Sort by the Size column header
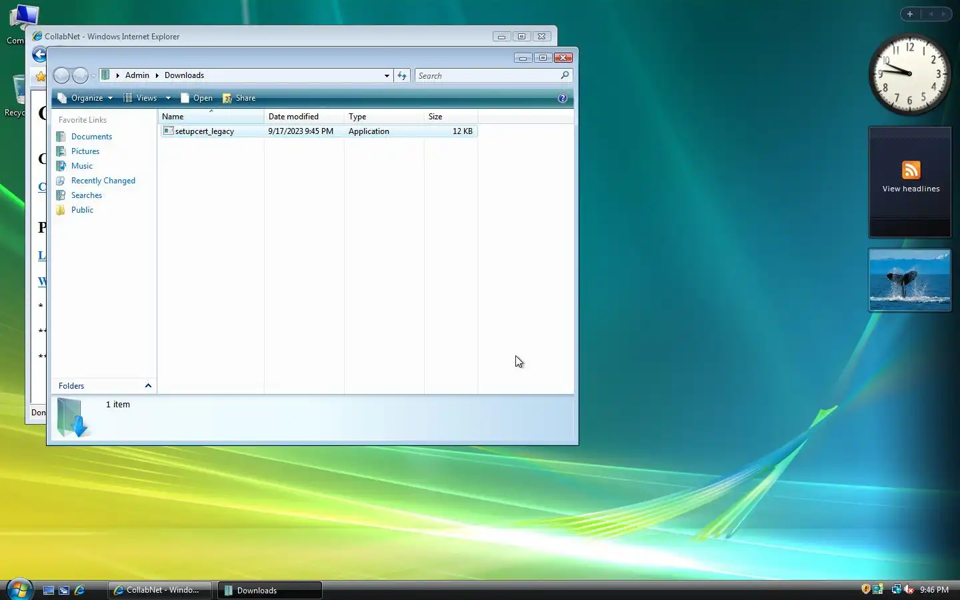Screen dimensions: 960x600 point(451,117)
